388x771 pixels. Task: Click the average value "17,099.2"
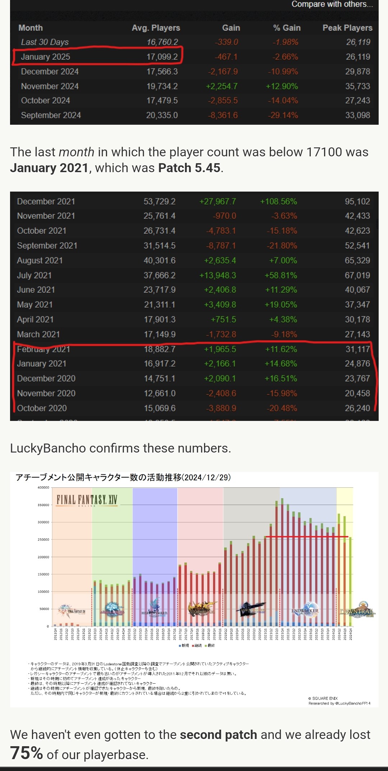pos(162,57)
